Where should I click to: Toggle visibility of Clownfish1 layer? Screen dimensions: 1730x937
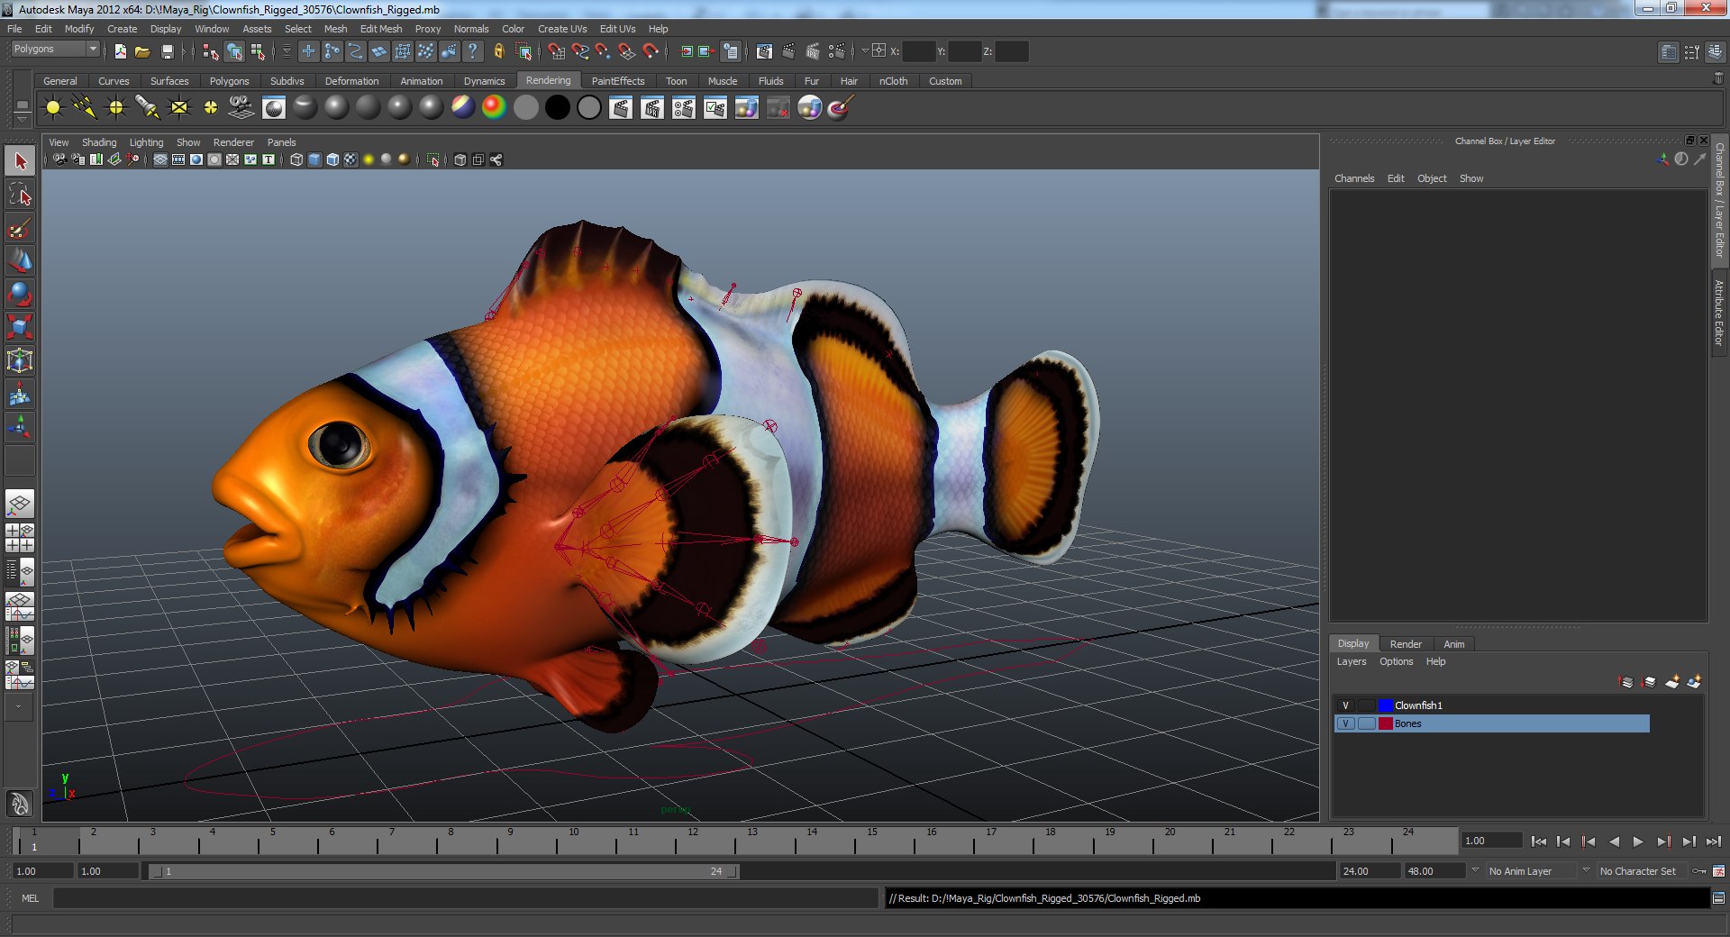click(1345, 705)
